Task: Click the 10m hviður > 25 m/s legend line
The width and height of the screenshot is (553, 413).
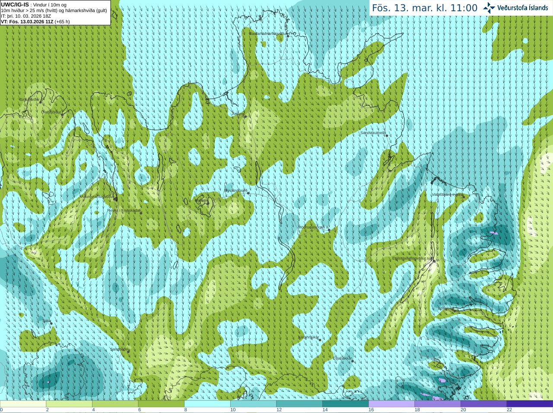Action: pyautogui.click(x=54, y=10)
